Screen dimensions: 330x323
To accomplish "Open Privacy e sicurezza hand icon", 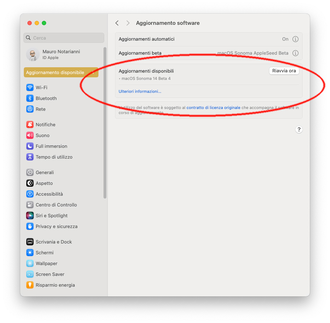I will click(x=30, y=227).
